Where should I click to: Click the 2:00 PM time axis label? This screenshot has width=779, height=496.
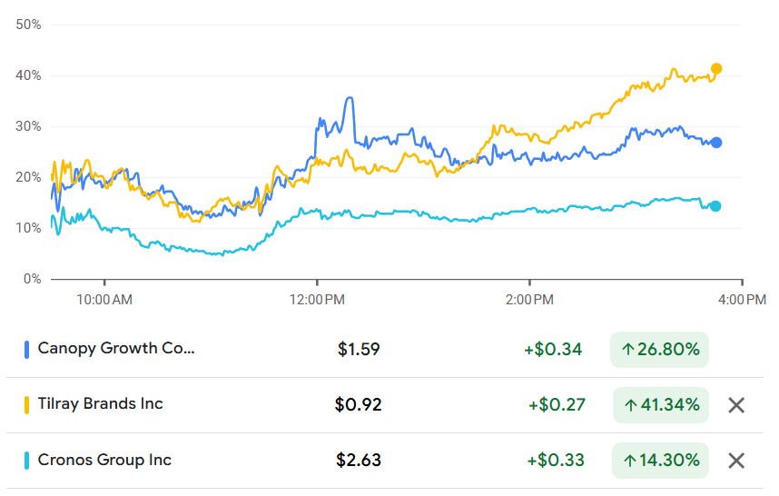click(529, 299)
